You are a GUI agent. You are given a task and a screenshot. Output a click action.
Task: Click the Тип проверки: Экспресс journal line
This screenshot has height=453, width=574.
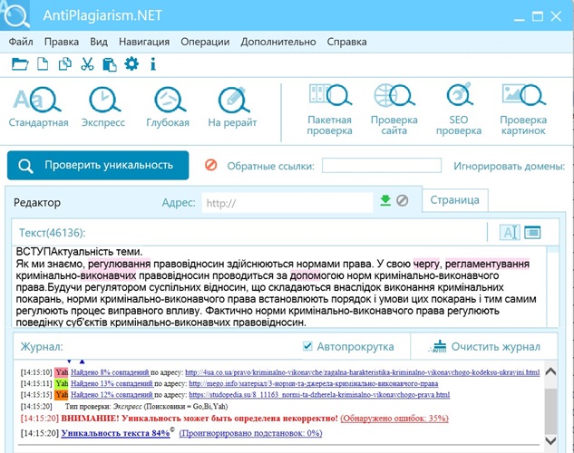[146, 406]
